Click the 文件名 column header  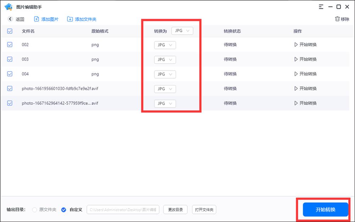(x=28, y=31)
